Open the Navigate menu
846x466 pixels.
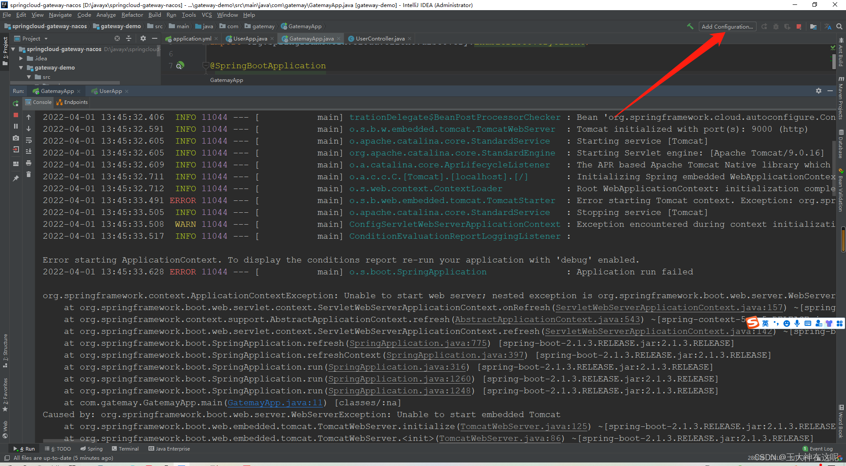click(60, 15)
